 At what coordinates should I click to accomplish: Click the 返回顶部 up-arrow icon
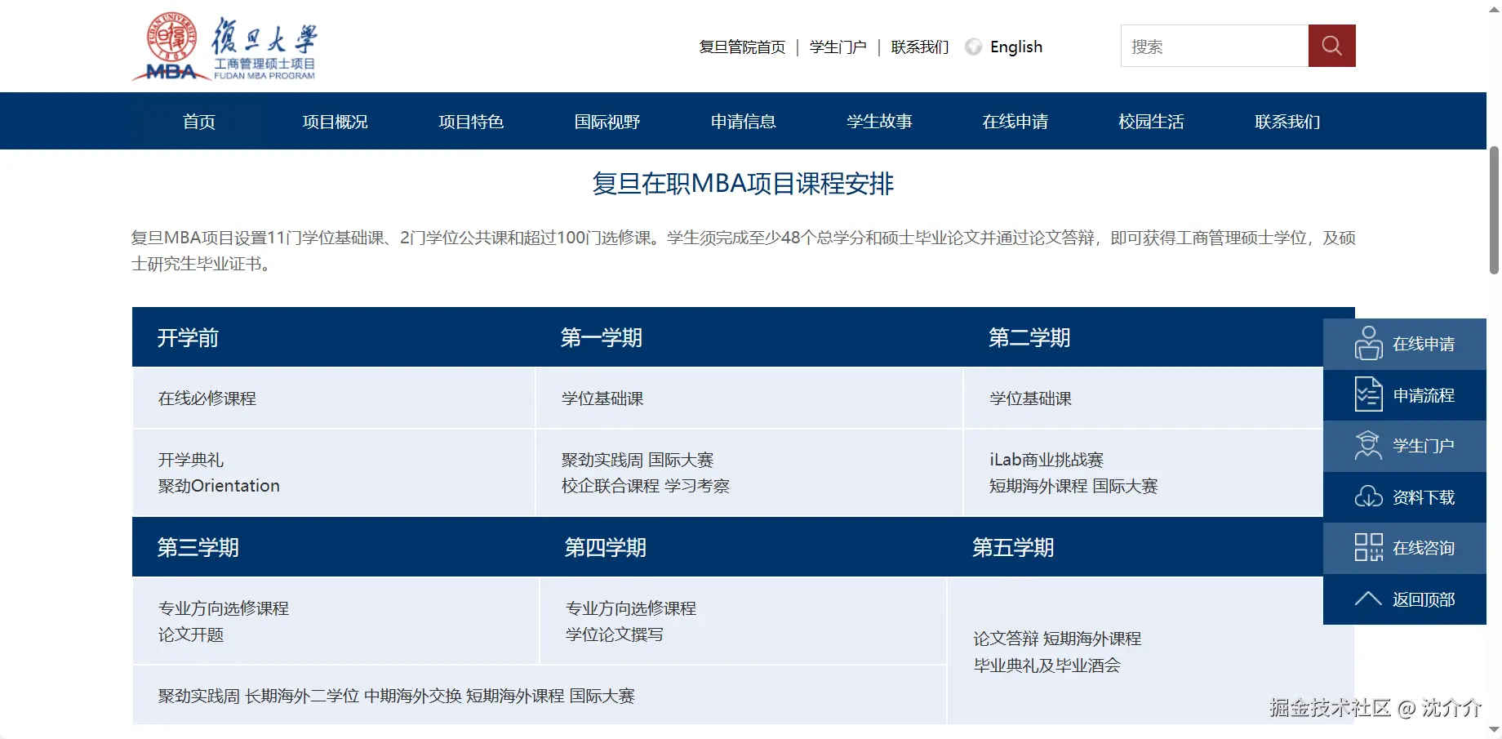pos(1367,599)
